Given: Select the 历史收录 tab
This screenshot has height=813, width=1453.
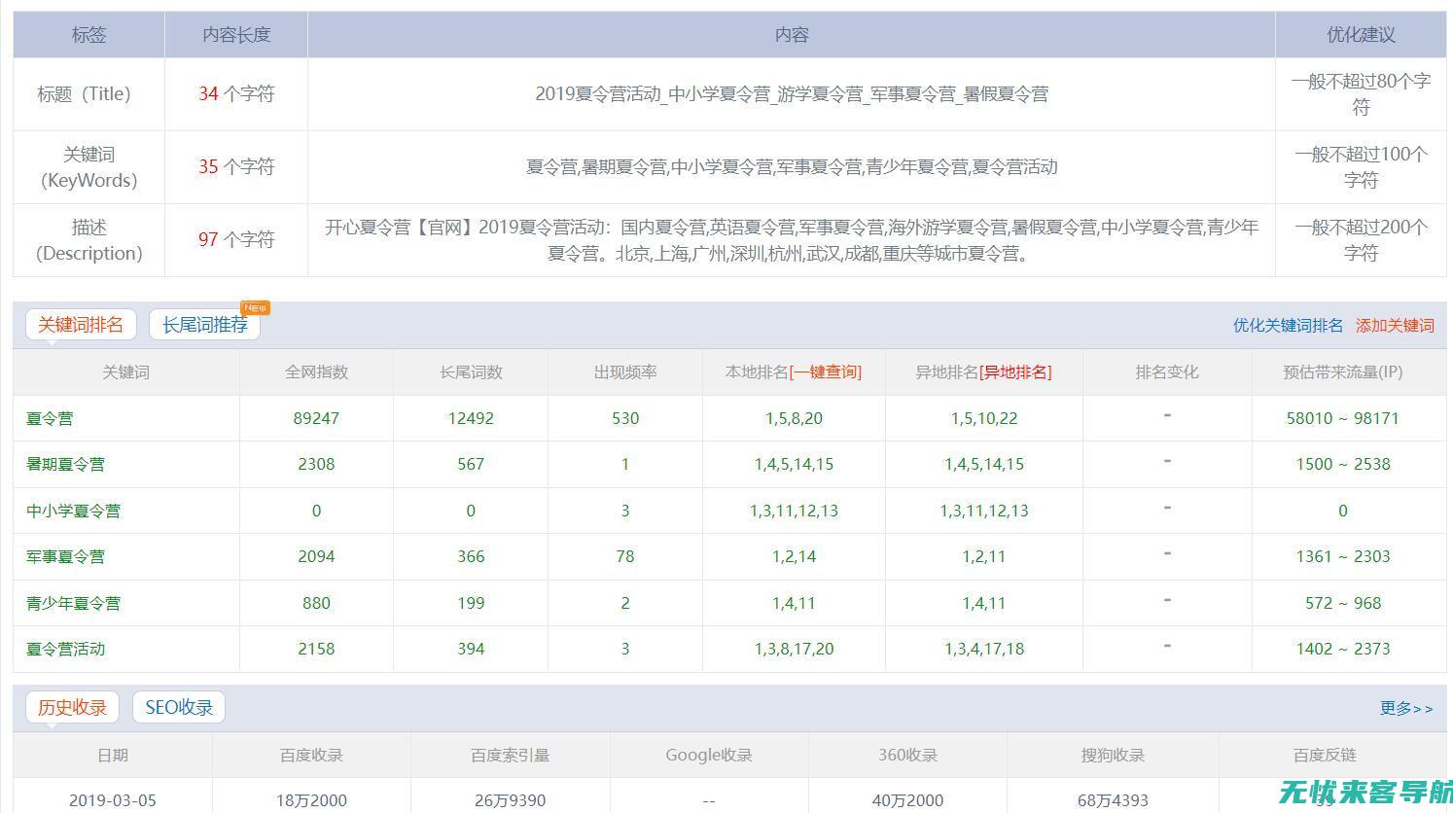Looking at the screenshot, I should pos(72,707).
